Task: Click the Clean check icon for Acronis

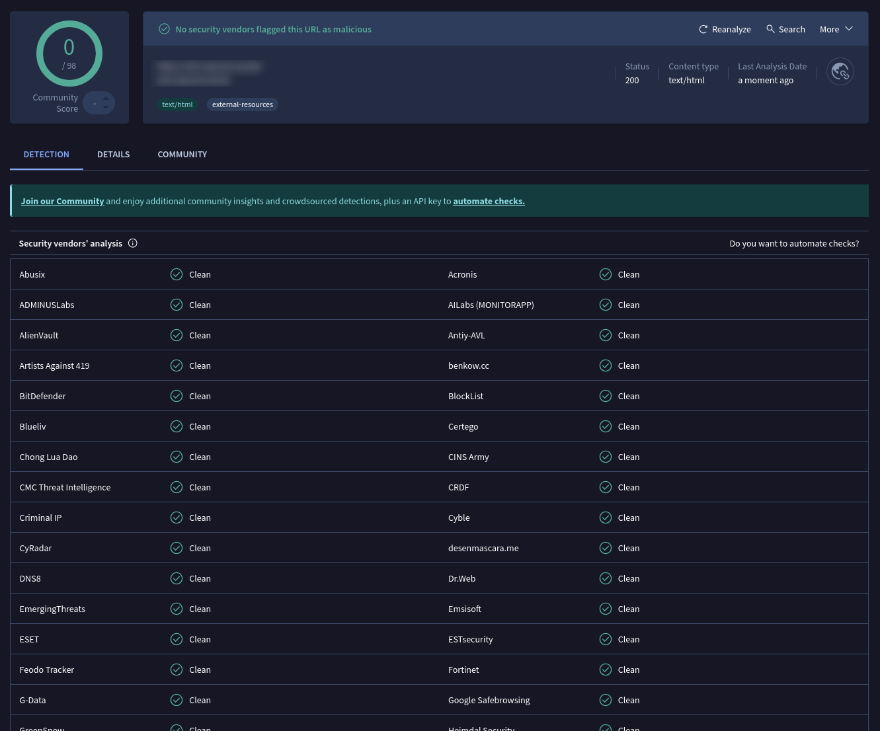Action: (x=606, y=274)
